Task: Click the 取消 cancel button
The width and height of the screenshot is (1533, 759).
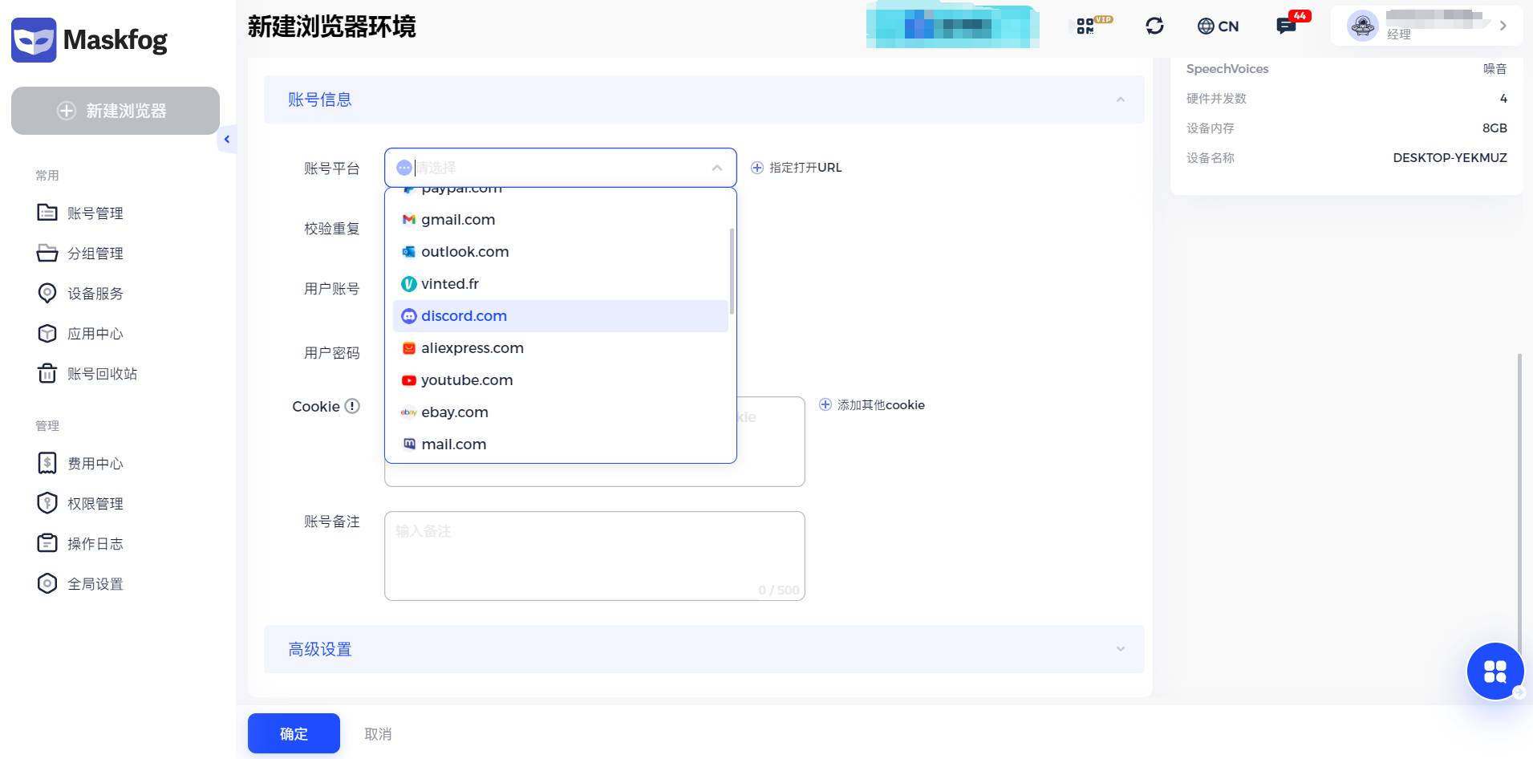Action: [x=378, y=734]
